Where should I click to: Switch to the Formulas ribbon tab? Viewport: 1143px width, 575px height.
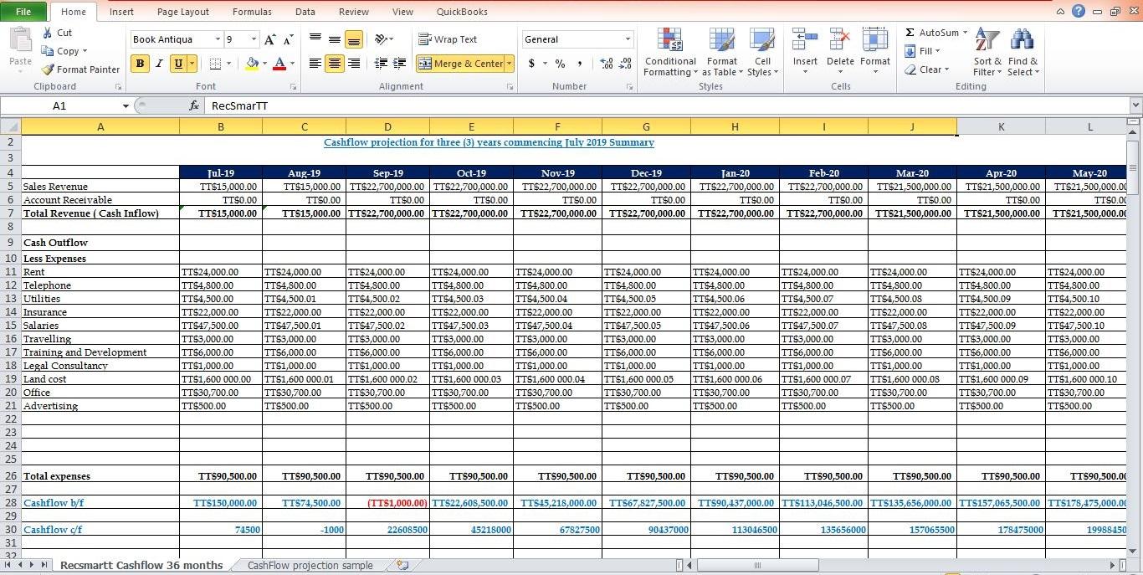tap(252, 11)
